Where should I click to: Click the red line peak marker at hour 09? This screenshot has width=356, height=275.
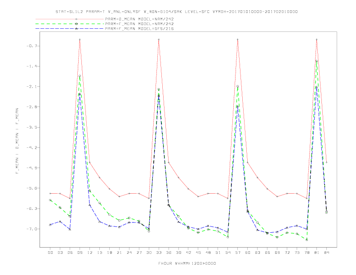click(80, 40)
